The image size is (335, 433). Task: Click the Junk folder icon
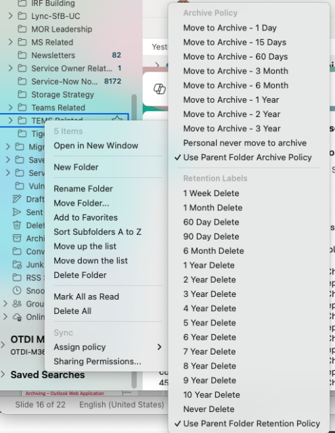17,265
